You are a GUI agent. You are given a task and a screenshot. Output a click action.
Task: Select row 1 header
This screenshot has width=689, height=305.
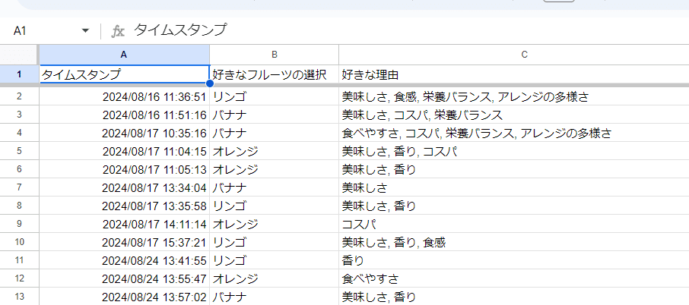click(x=19, y=74)
